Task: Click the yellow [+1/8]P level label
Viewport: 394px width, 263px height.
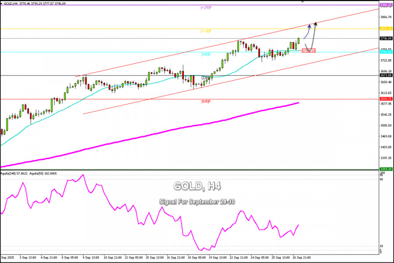Action: point(206,31)
